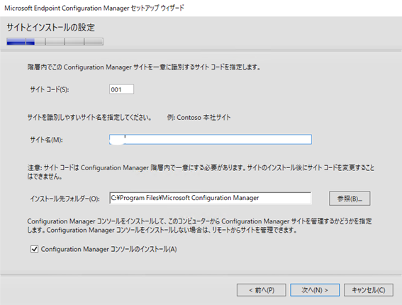Go back with < 前へ(P) button

(261, 290)
